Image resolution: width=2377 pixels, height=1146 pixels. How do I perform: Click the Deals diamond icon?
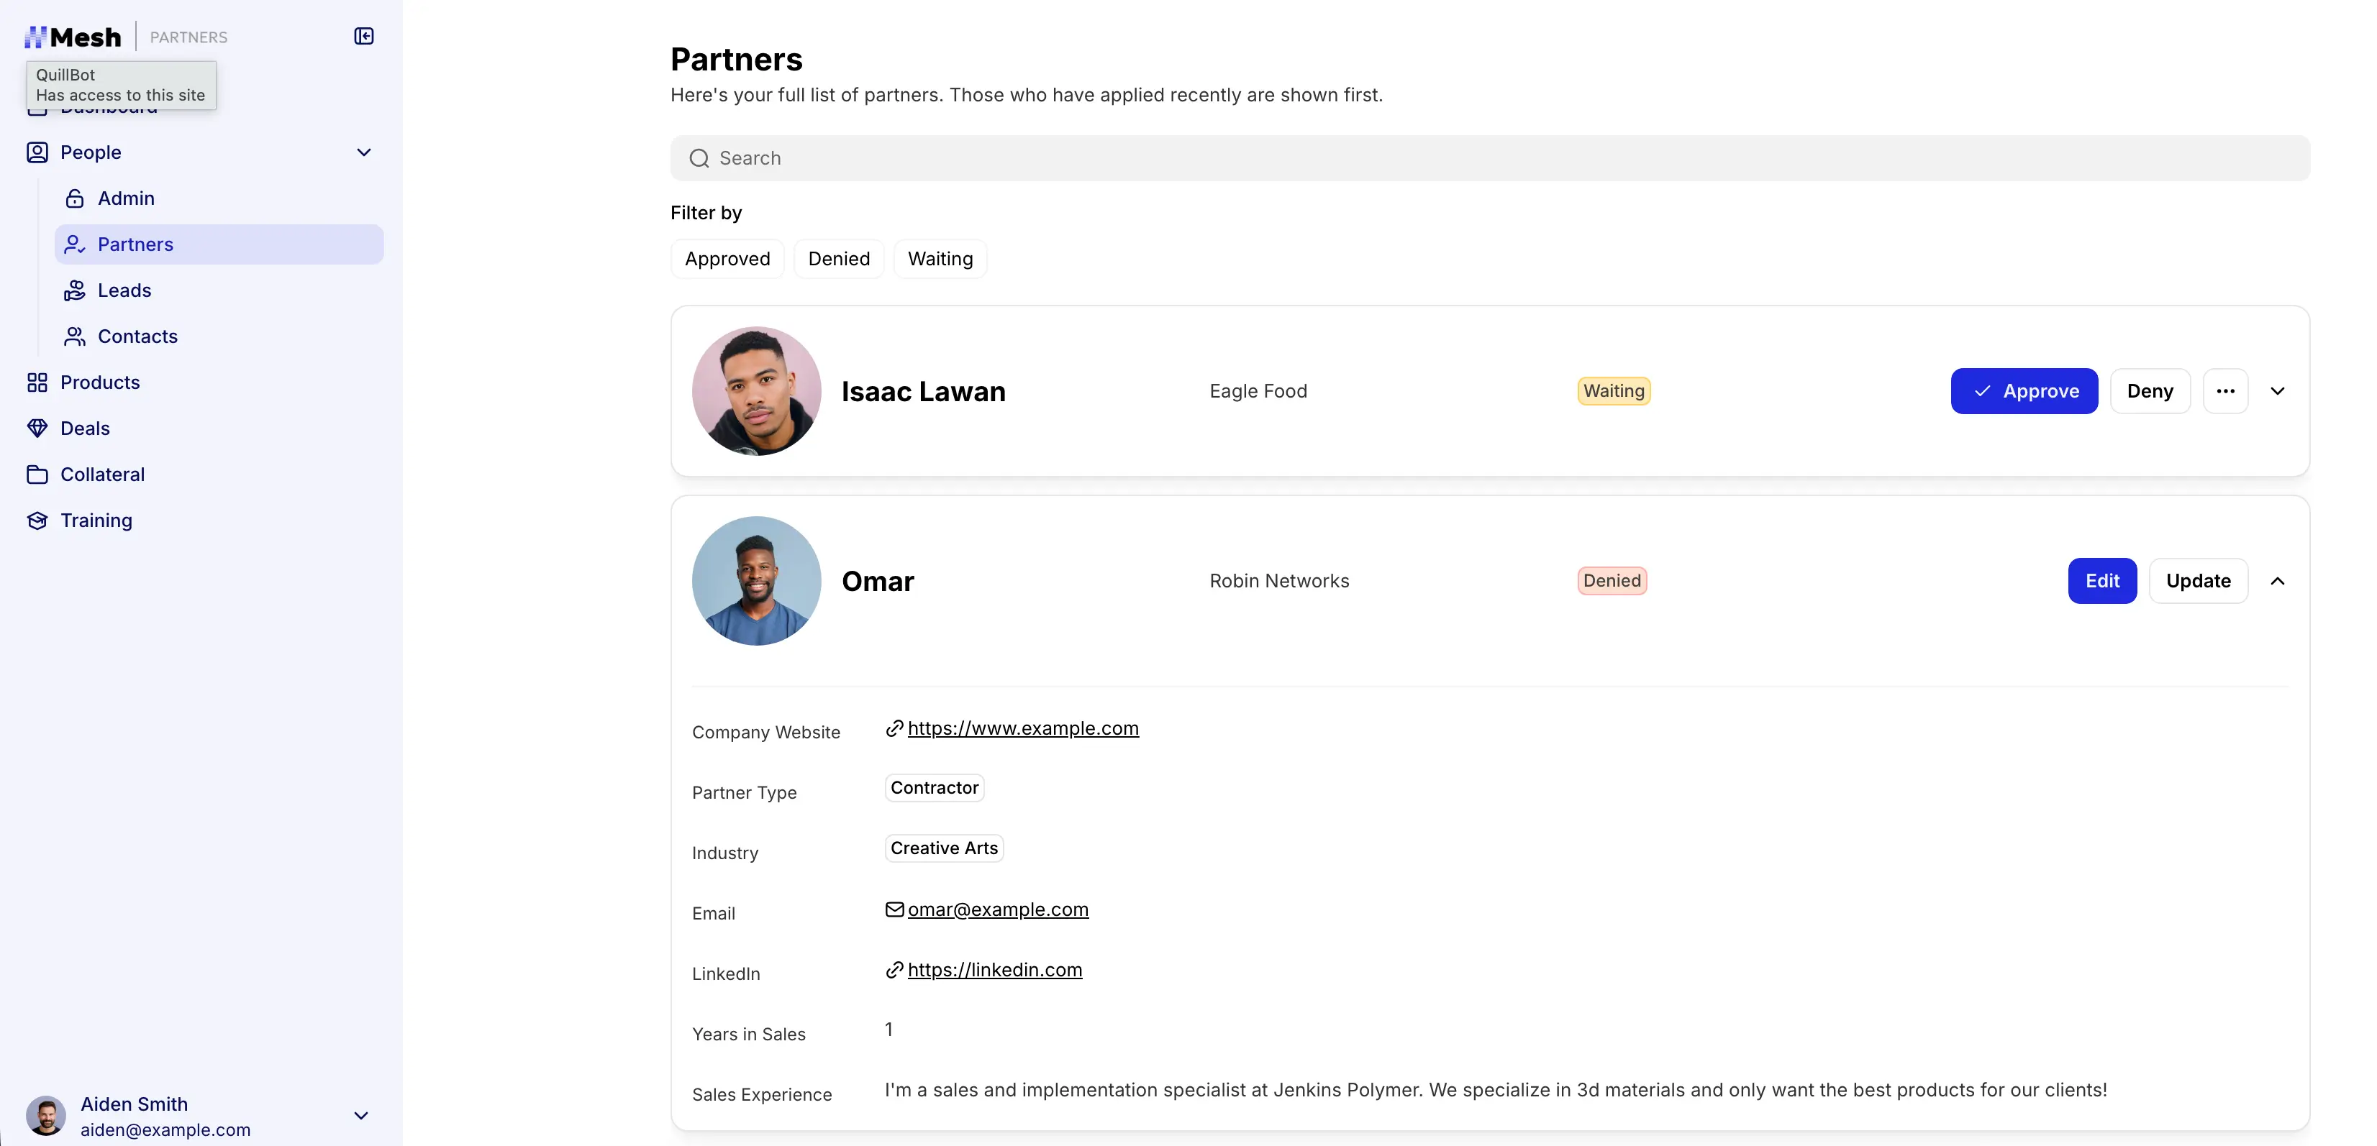[37, 428]
